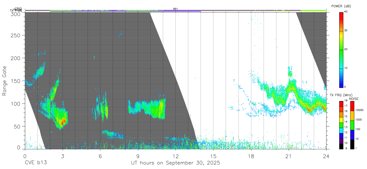This screenshot has height=169, width=367.
Task: Click the CVE b13 radar label
Action: (36, 163)
